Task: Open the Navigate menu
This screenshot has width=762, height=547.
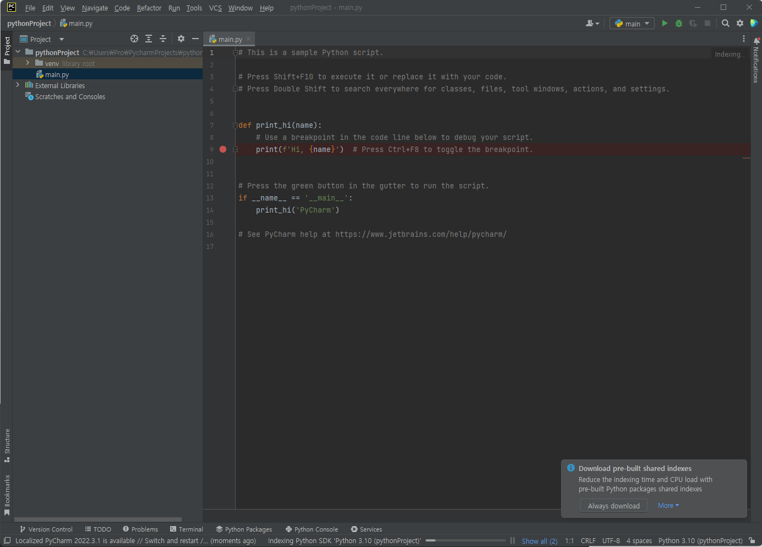Action: 95,8
